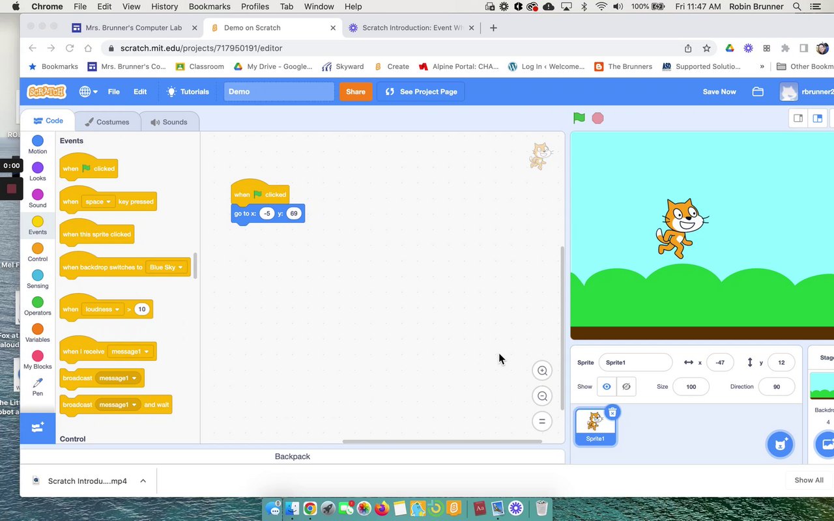The height and width of the screenshot is (521, 834).
Task: Click the green flag to run project
Action: click(579, 118)
